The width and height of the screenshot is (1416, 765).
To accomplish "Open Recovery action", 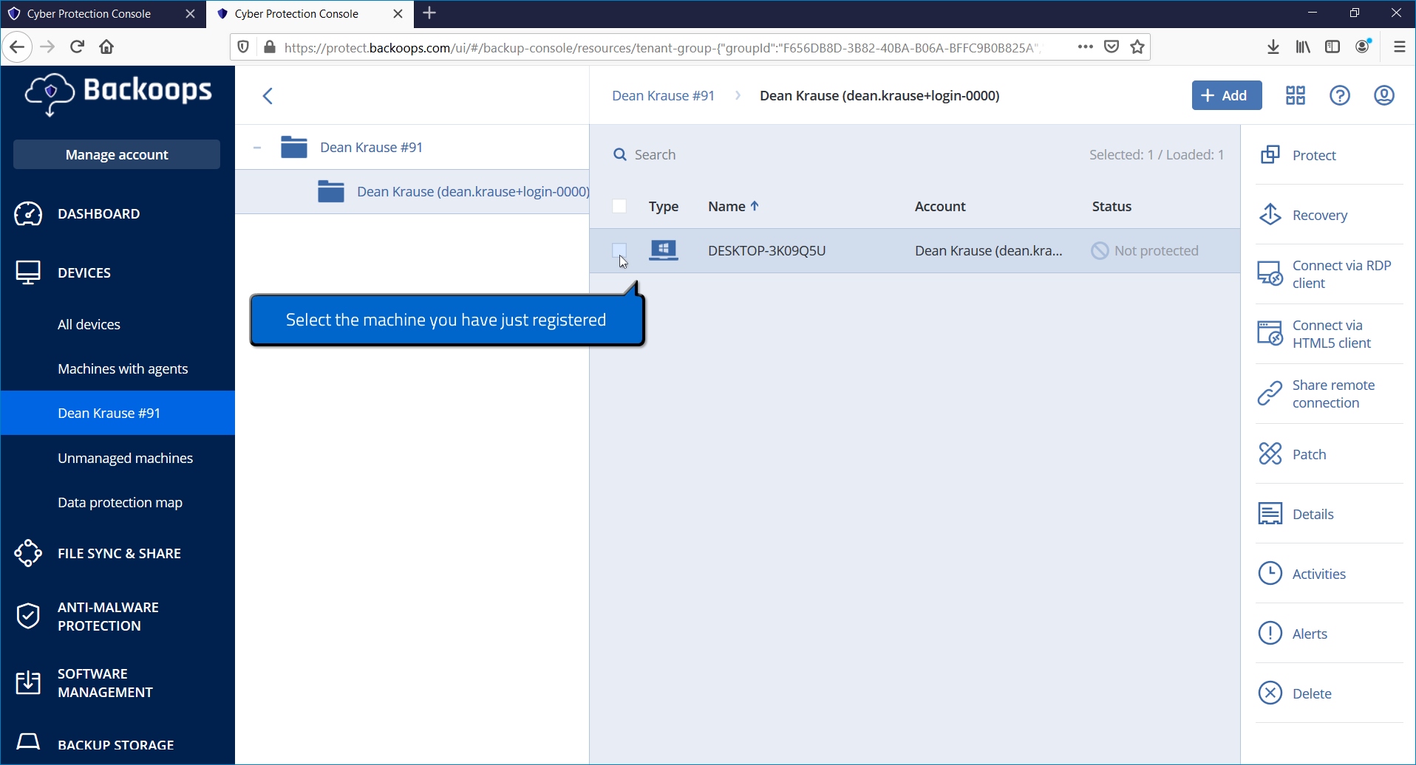I will click(x=1320, y=215).
